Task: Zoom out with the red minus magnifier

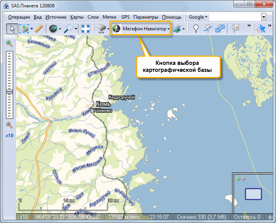Action: coord(9,125)
